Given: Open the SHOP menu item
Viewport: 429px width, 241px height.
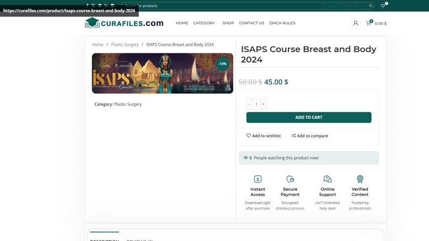Looking at the screenshot, I should tap(228, 23).
